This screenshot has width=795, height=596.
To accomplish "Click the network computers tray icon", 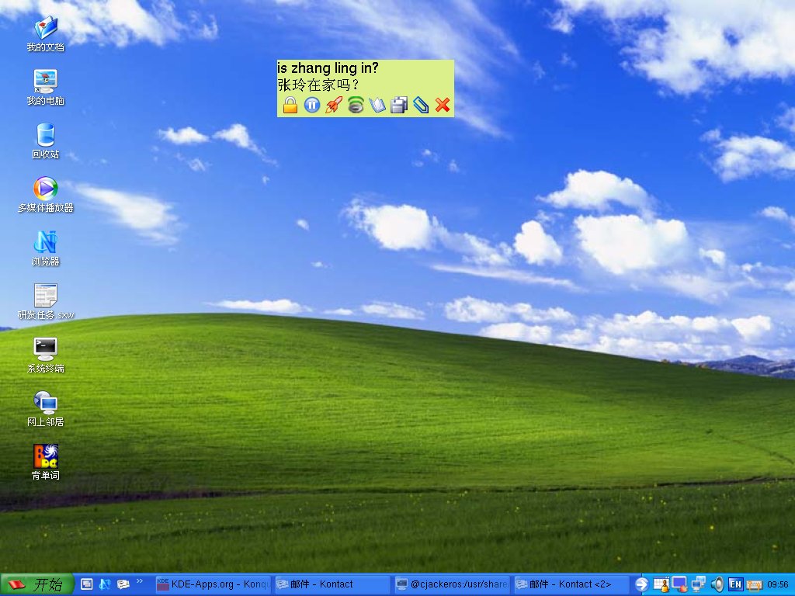I will 699,584.
